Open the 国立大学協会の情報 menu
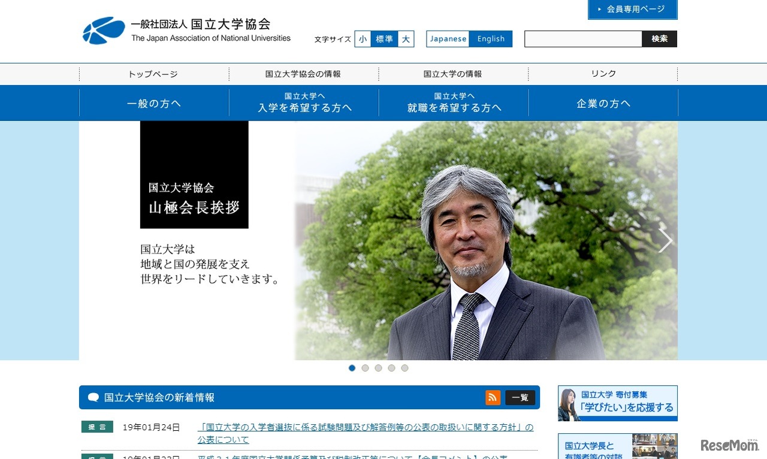This screenshot has width=767, height=459. pyautogui.click(x=303, y=74)
